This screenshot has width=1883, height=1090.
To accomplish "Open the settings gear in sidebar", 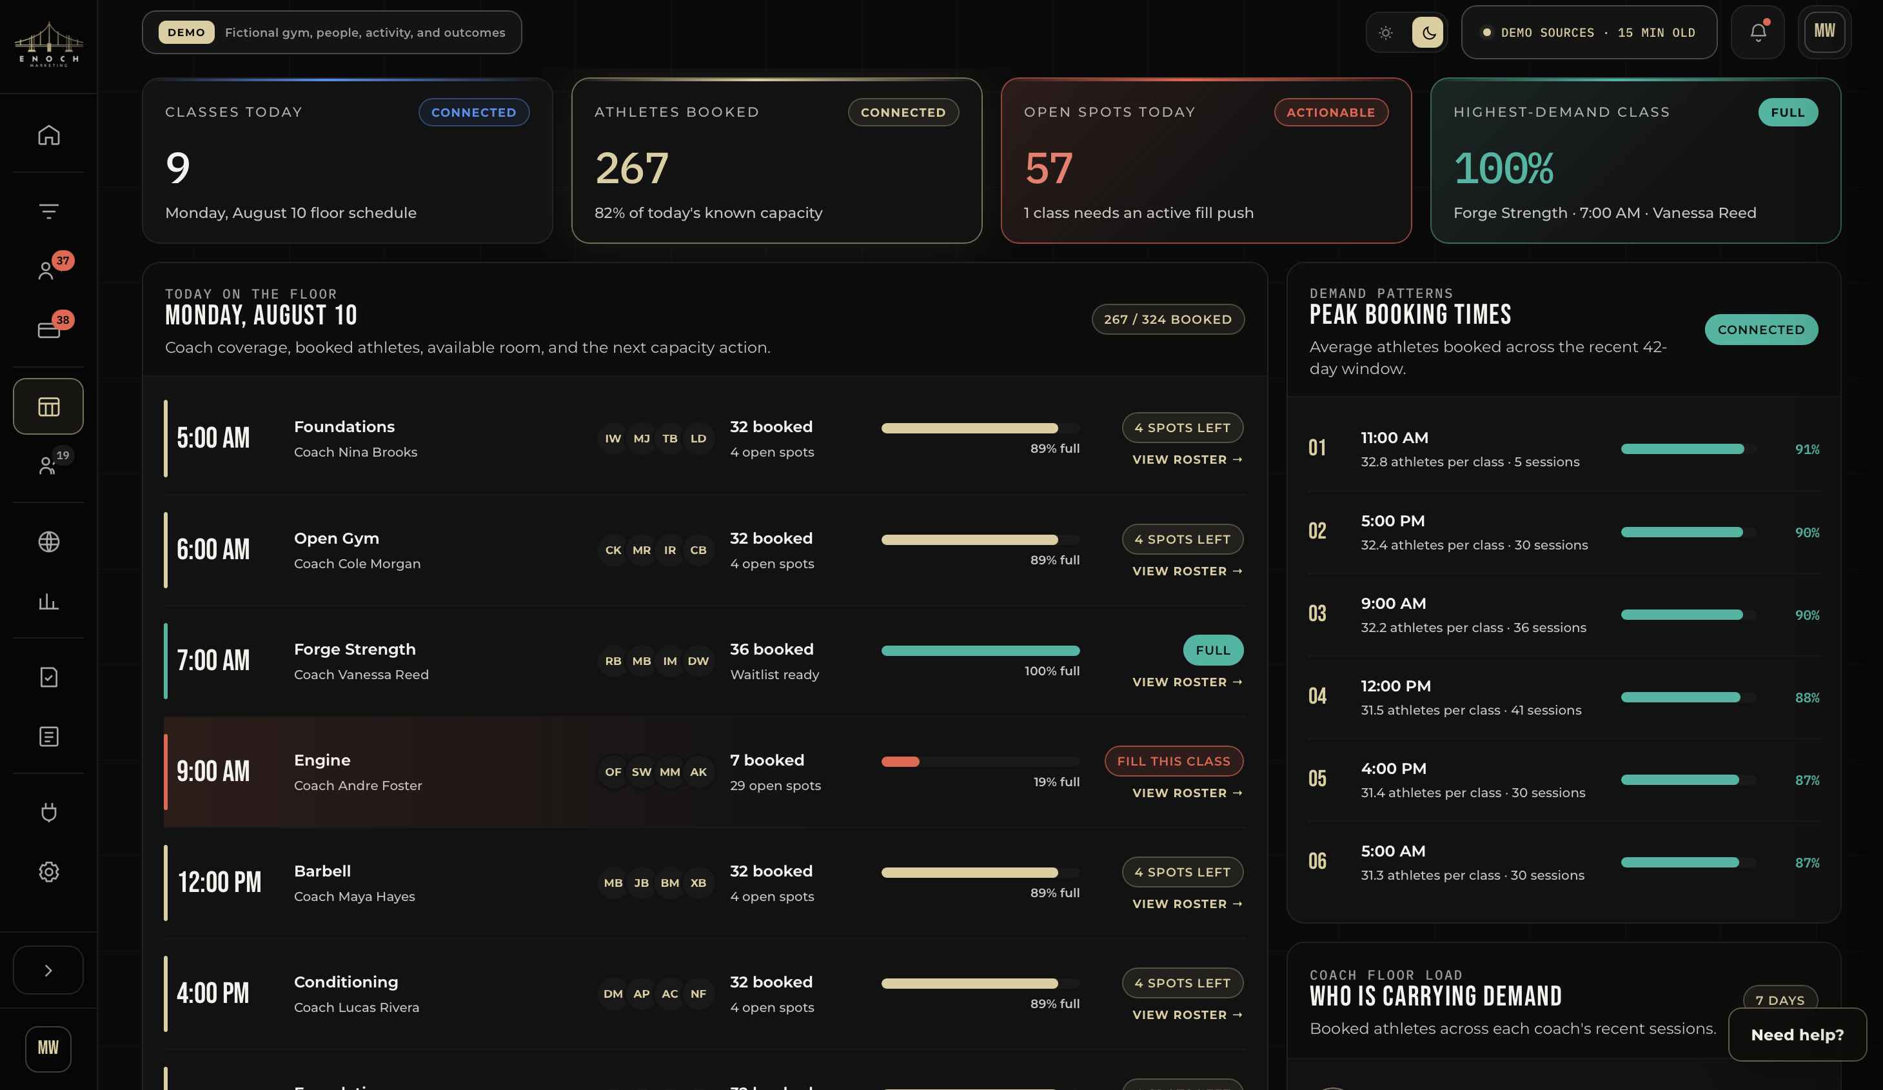I will [48, 872].
